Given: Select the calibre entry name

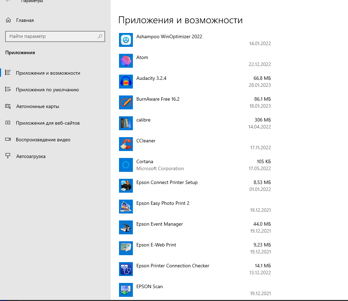Looking at the screenshot, I should tap(143, 120).
